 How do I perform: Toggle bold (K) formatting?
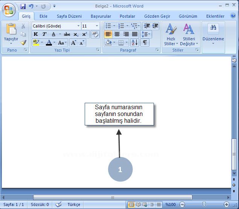(x=36, y=34)
